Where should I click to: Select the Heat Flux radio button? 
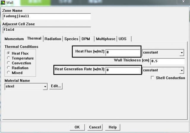(x=9, y=54)
